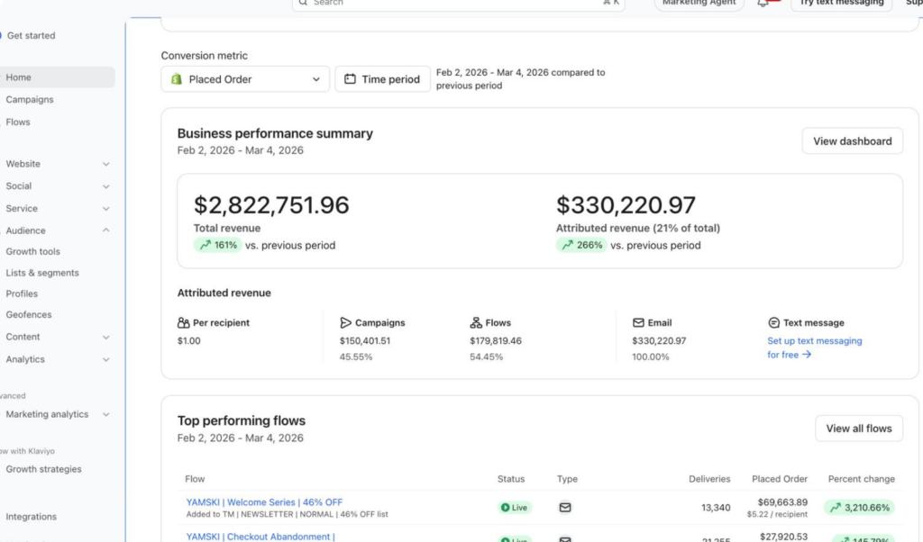923x542 pixels.
Task: Click the Text message bubble icon
Action: point(773,322)
